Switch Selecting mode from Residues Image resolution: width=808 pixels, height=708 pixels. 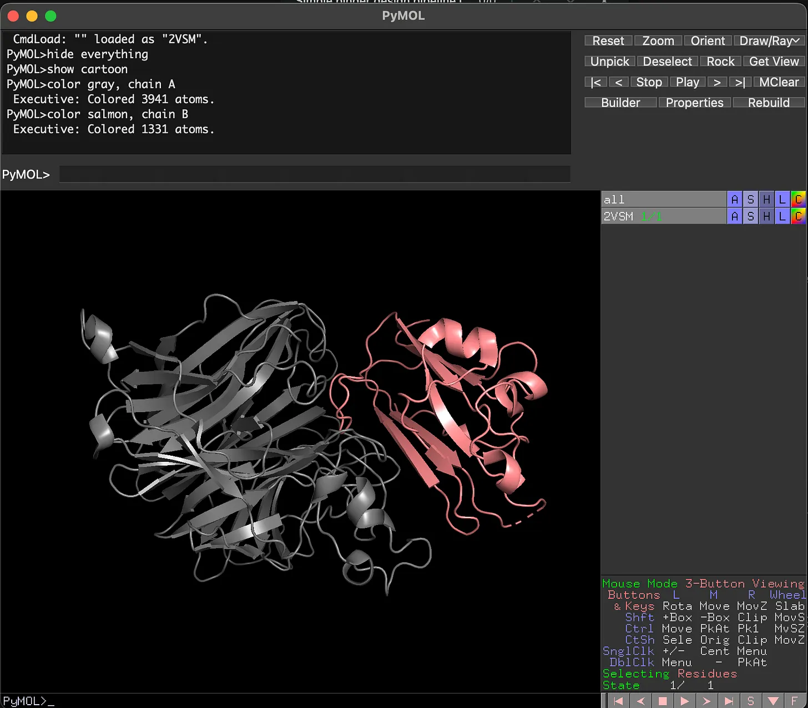tap(707, 674)
